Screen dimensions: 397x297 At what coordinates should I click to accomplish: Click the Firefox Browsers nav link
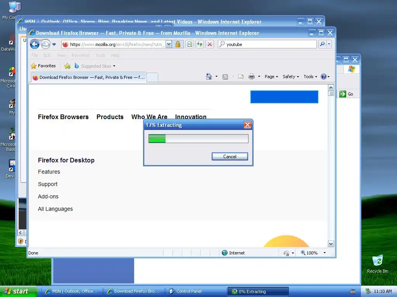click(63, 117)
